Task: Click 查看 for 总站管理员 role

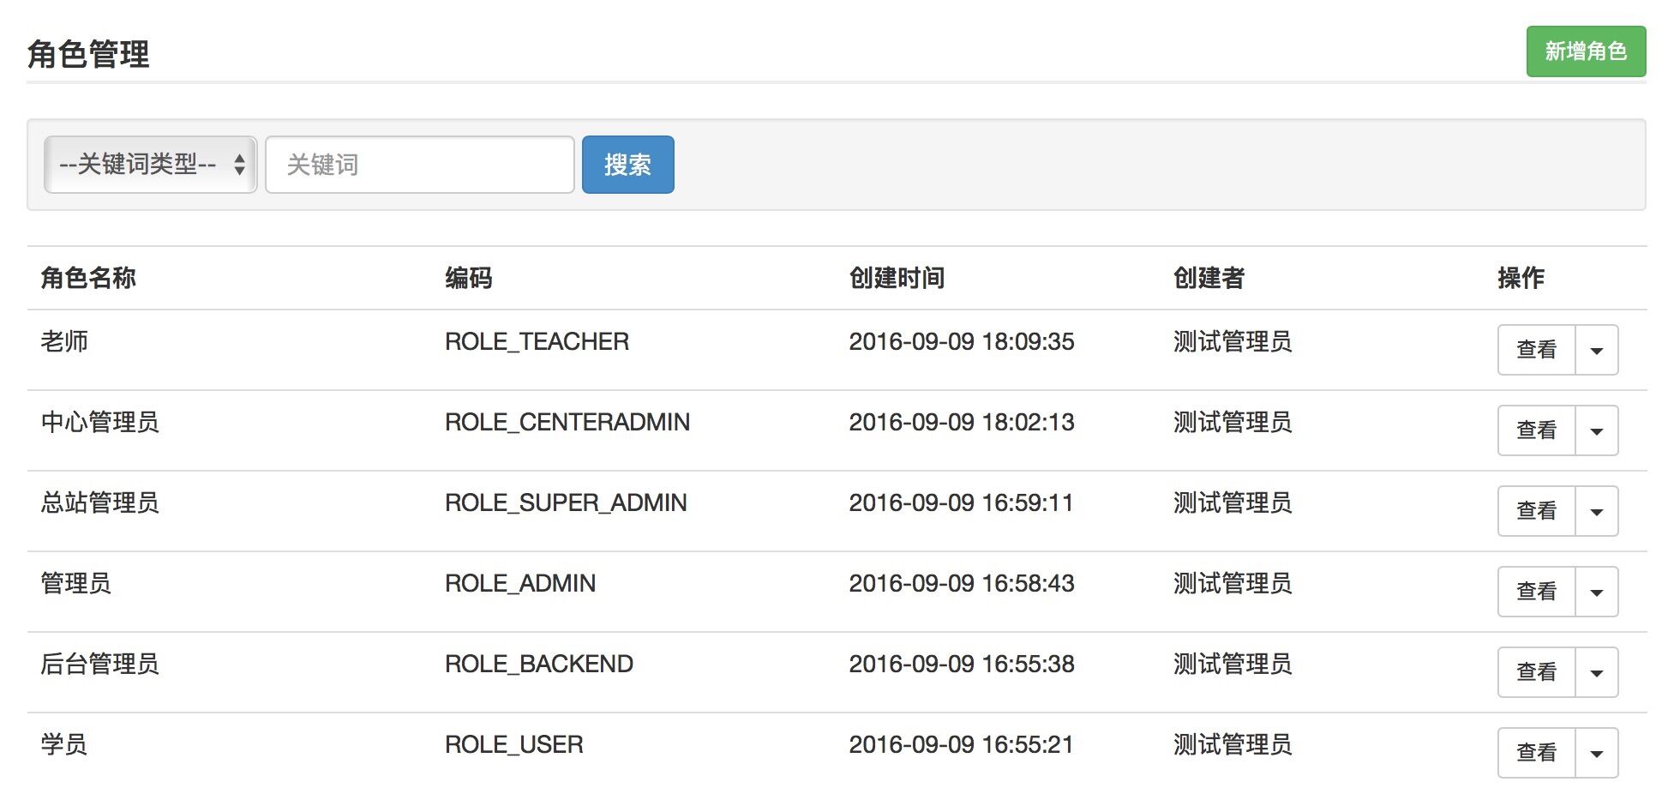Action: tap(1536, 511)
